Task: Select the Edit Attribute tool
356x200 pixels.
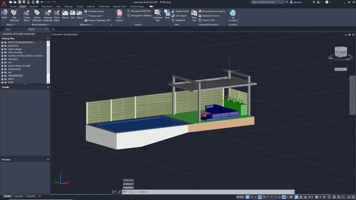Action: coord(14,16)
